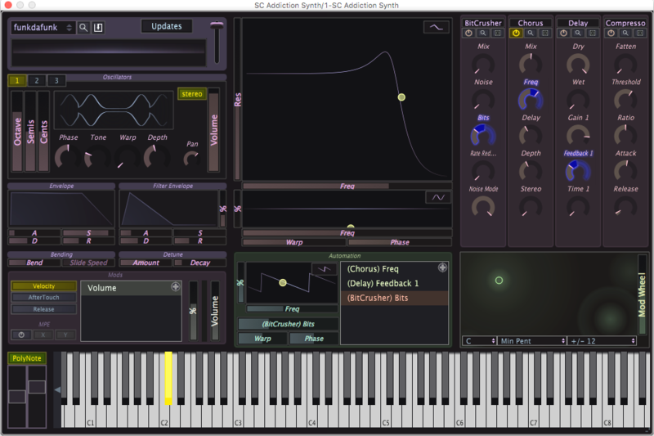This screenshot has width=654, height=436.
Task: Enable the BitCrusher effect power button
Action: (x=469, y=34)
